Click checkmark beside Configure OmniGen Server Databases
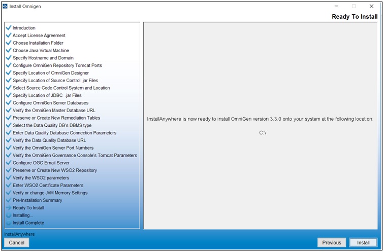The width and height of the screenshot is (384, 252). pos(9,102)
